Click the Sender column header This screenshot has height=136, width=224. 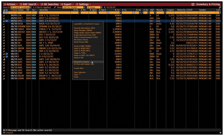pyautogui.click(x=202, y=10)
